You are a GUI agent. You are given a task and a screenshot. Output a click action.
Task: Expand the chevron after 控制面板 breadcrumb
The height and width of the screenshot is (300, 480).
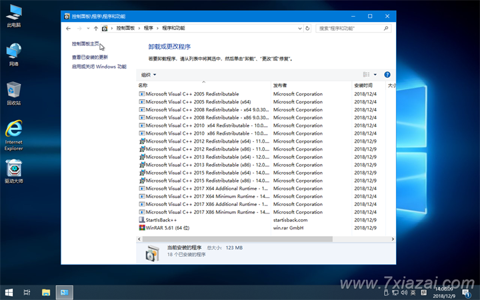click(x=139, y=28)
